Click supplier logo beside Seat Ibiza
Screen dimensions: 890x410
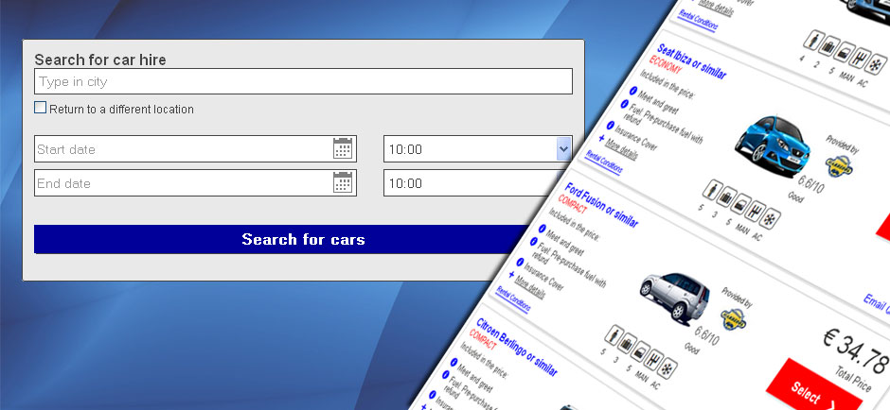click(839, 166)
